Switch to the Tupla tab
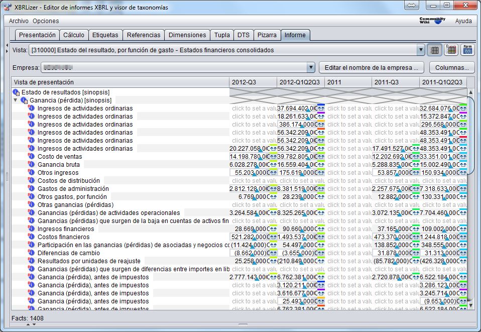481x332 pixels. coord(222,35)
